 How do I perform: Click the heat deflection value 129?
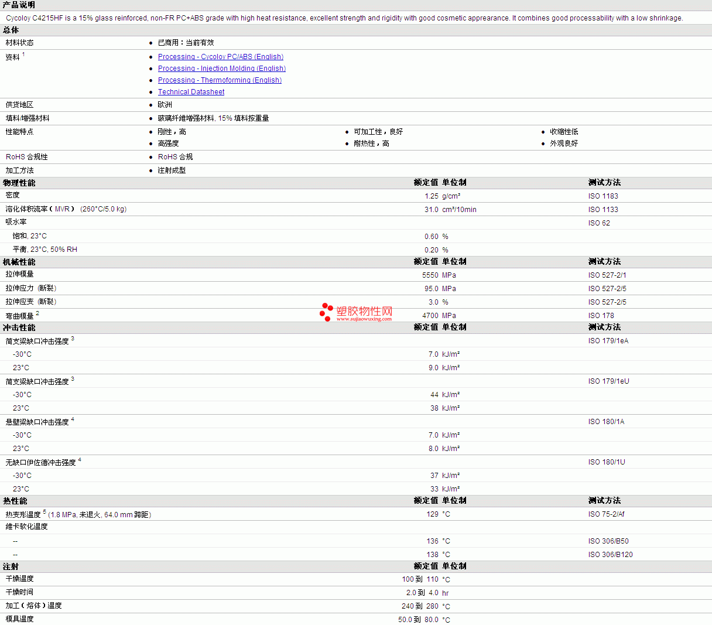coord(433,514)
